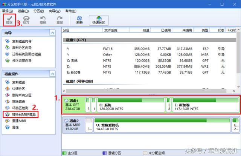Click the 主分区 legend swatch
Viewport: 241px width, 156px height.
tap(64, 153)
